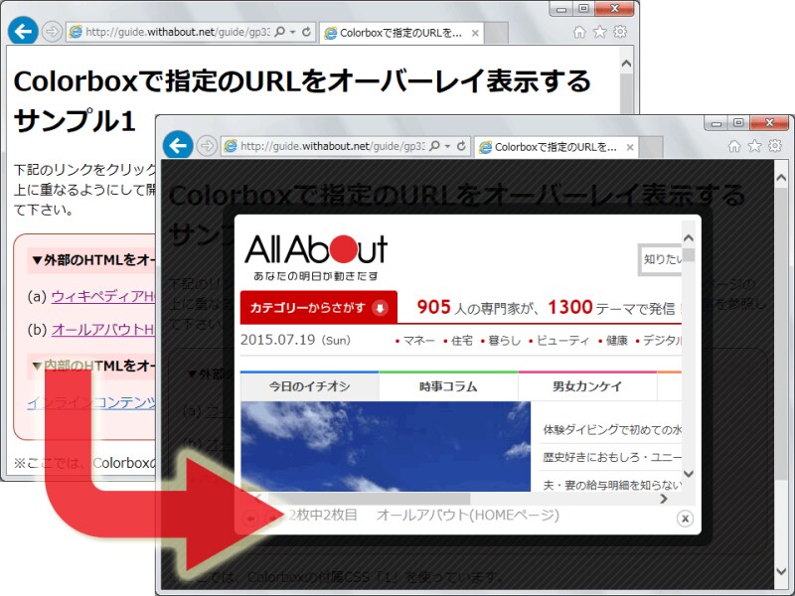Image resolution: width=795 pixels, height=596 pixels.
Task: Click the search magnifier in the address bar
Action: (x=433, y=146)
